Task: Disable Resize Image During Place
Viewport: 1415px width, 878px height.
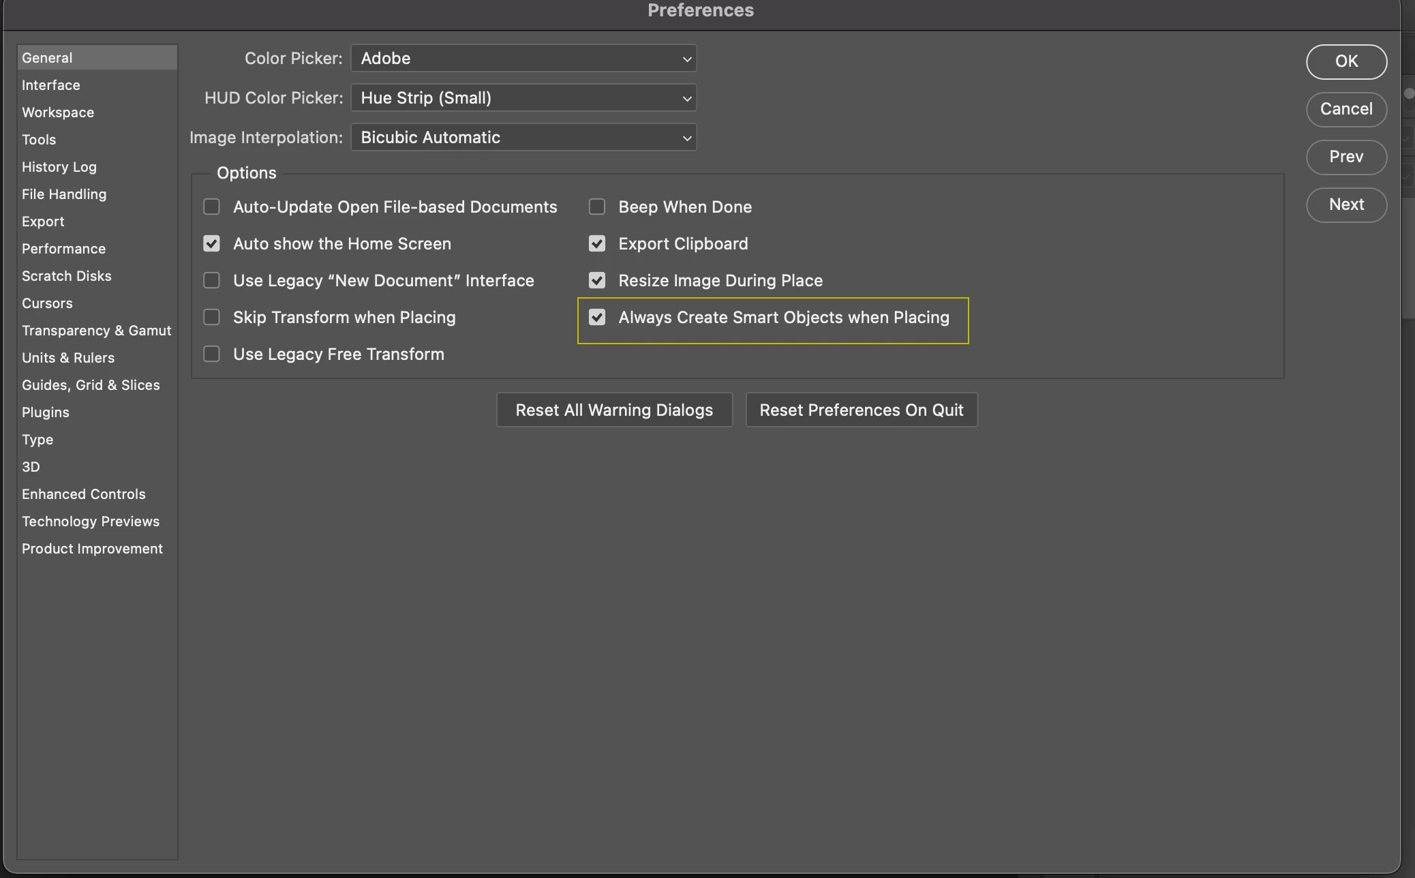Action: coord(597,280)
